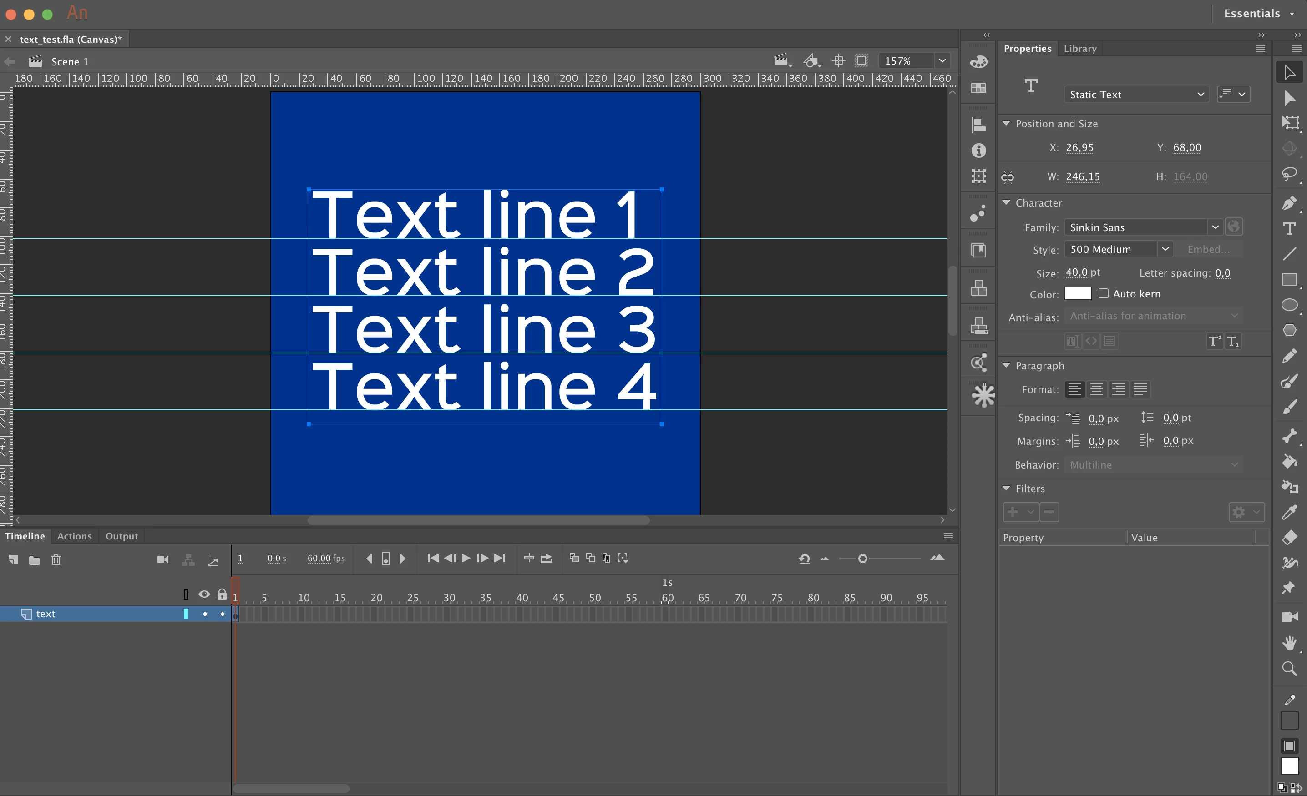Viewport: 1307px width, 796px height.
Task: Select the Free Transform tool
Action: tap(1289, 123)
